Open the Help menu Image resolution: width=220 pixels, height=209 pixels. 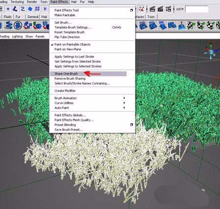point(91,2)
